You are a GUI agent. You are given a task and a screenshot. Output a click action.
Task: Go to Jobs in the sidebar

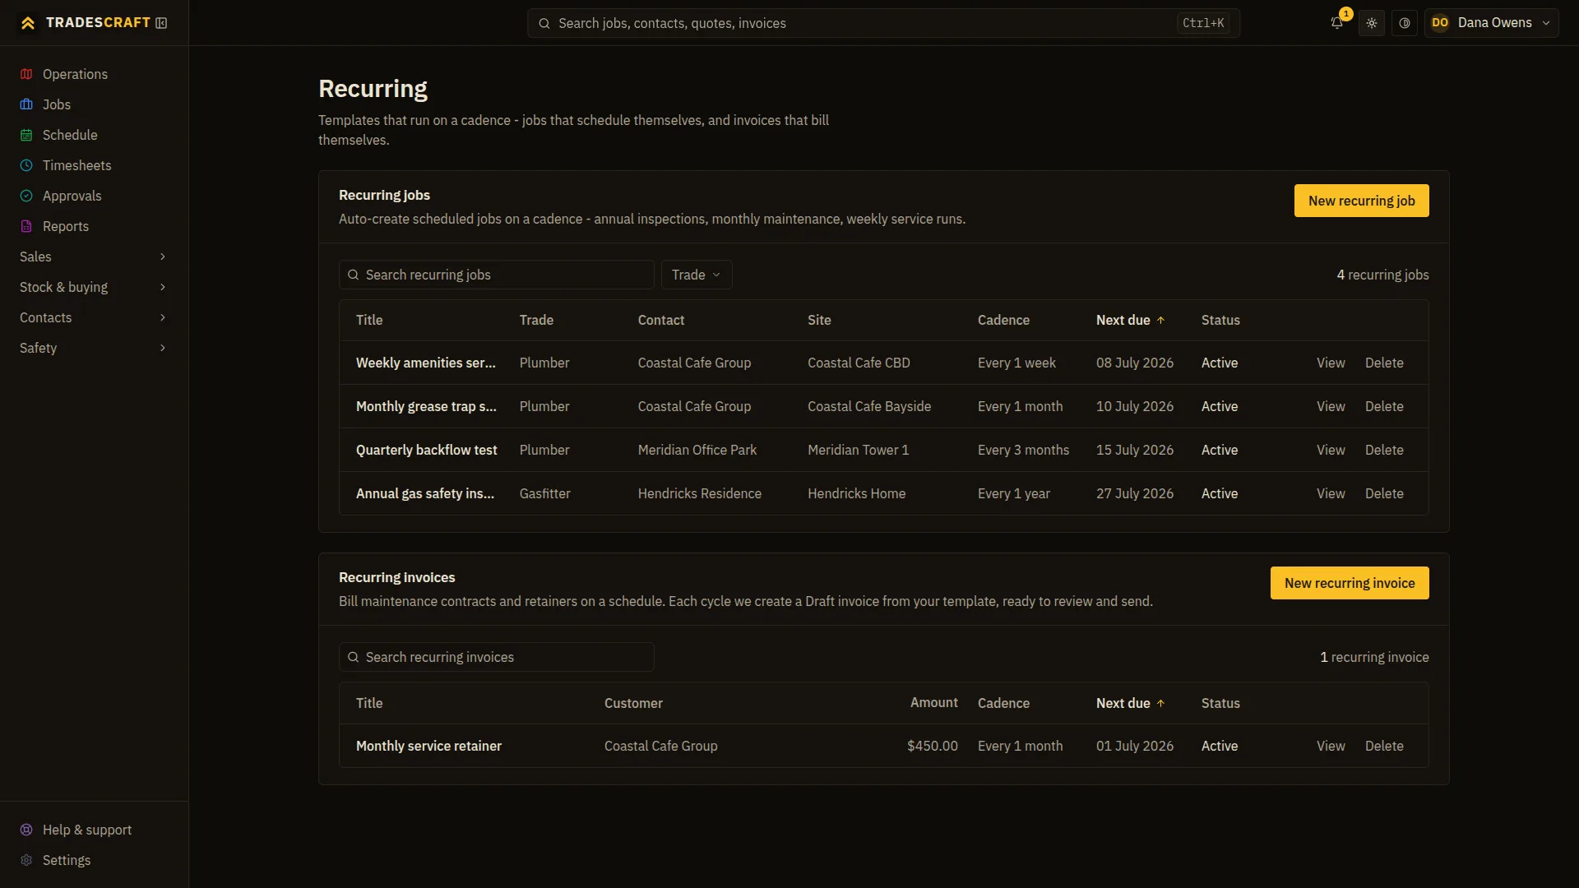coord(94,104)
